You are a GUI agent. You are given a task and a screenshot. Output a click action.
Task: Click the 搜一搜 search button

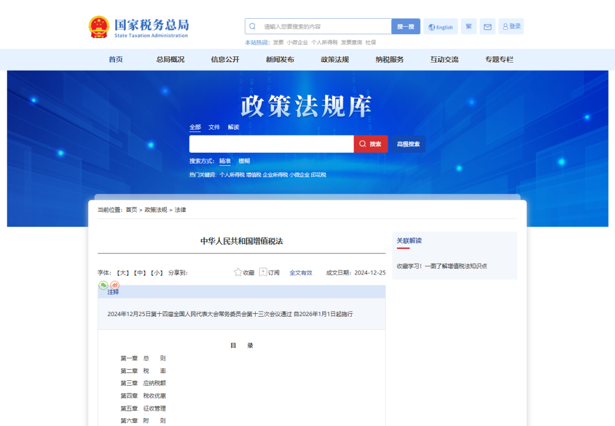click(405, 26)
